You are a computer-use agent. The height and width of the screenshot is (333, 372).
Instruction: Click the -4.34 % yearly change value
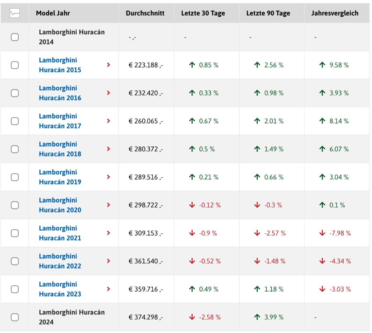click(x=340, y=261)
